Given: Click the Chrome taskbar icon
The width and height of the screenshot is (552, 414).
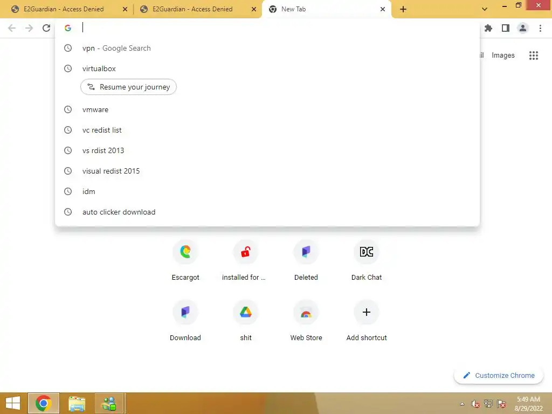Looking at the screenshot, I should (x=43, y=403).
